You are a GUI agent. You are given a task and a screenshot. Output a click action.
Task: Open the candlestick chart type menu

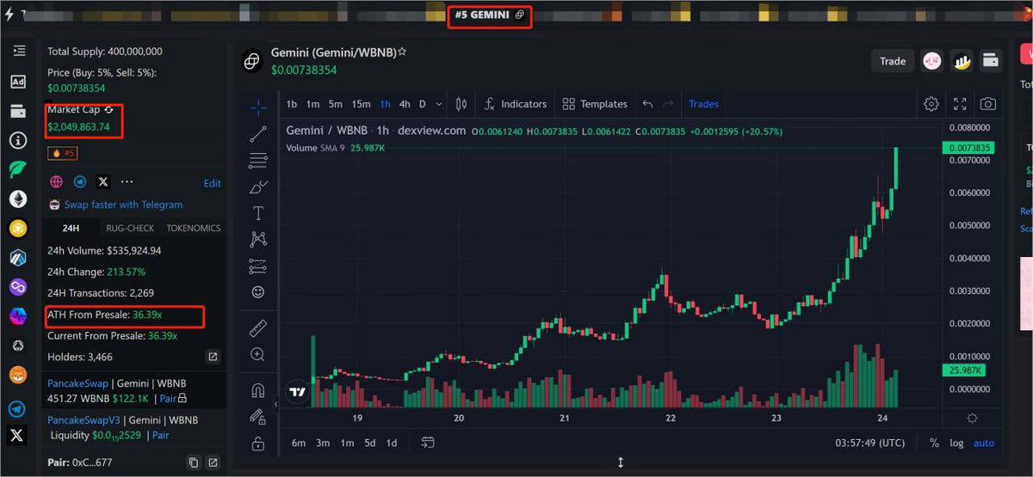click(461, 104)
